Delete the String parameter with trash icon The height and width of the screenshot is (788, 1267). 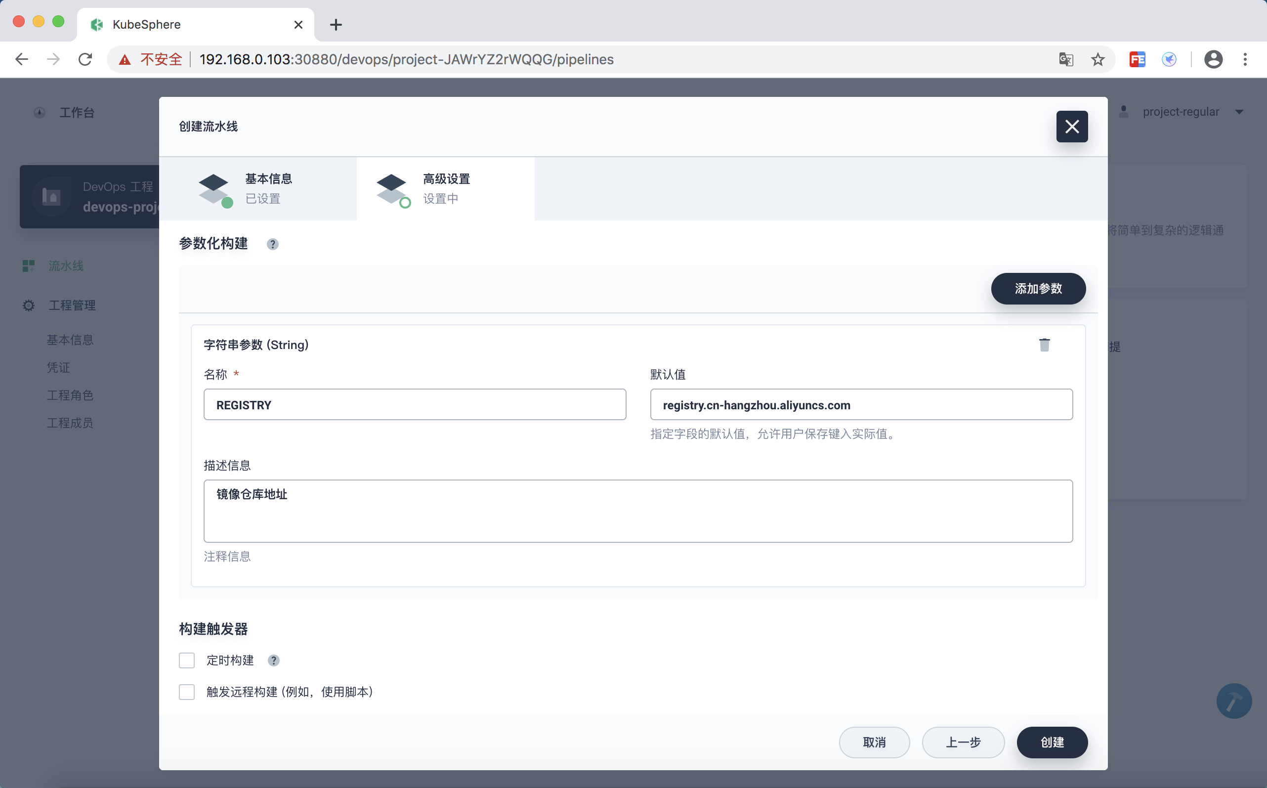[1044, 345]
